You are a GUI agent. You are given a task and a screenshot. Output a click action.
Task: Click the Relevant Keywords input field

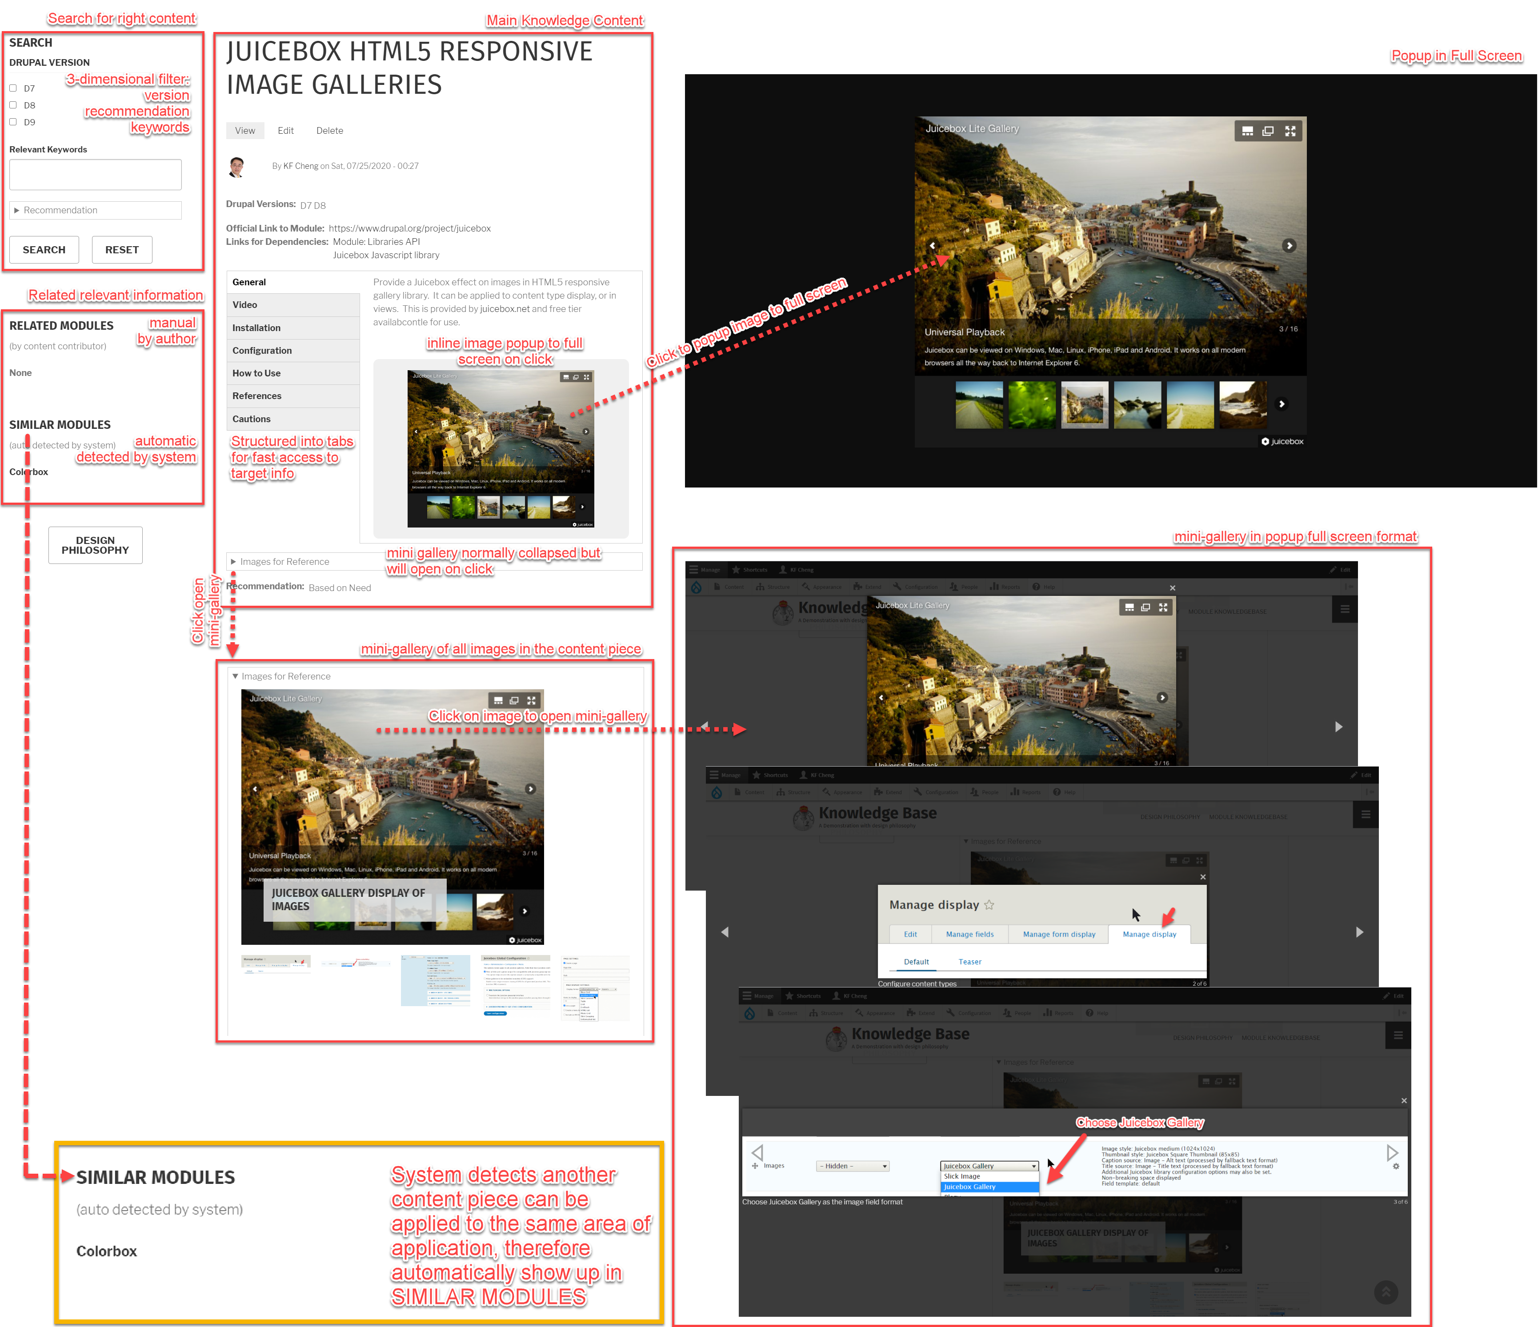point(95,174)
